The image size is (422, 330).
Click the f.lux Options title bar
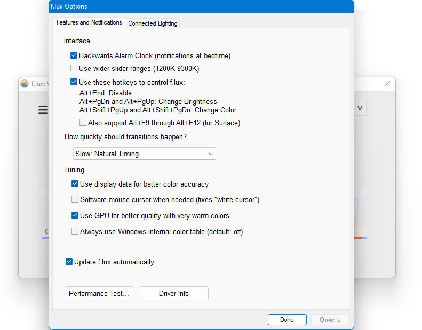click(201, 6)
